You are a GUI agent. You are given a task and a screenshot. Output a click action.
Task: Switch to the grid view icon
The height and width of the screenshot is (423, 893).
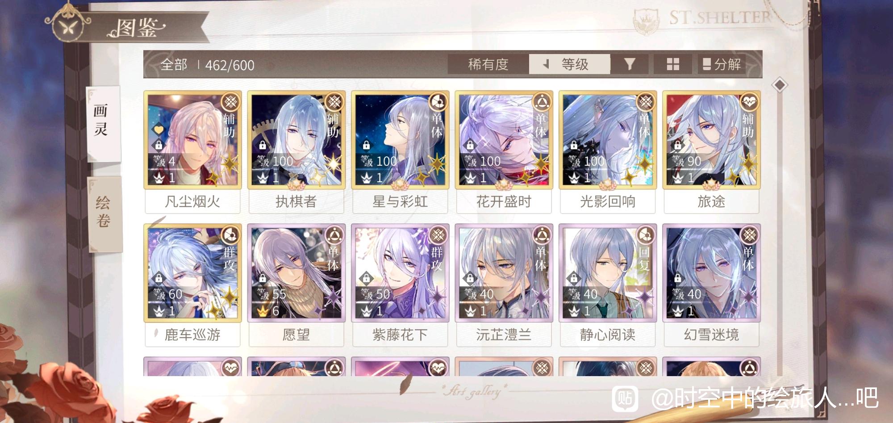673,64
